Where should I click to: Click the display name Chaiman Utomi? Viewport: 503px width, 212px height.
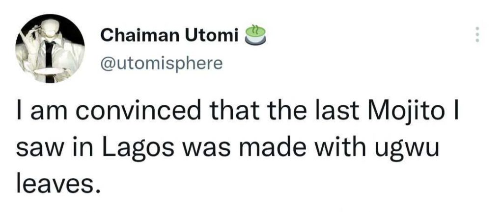170,35
